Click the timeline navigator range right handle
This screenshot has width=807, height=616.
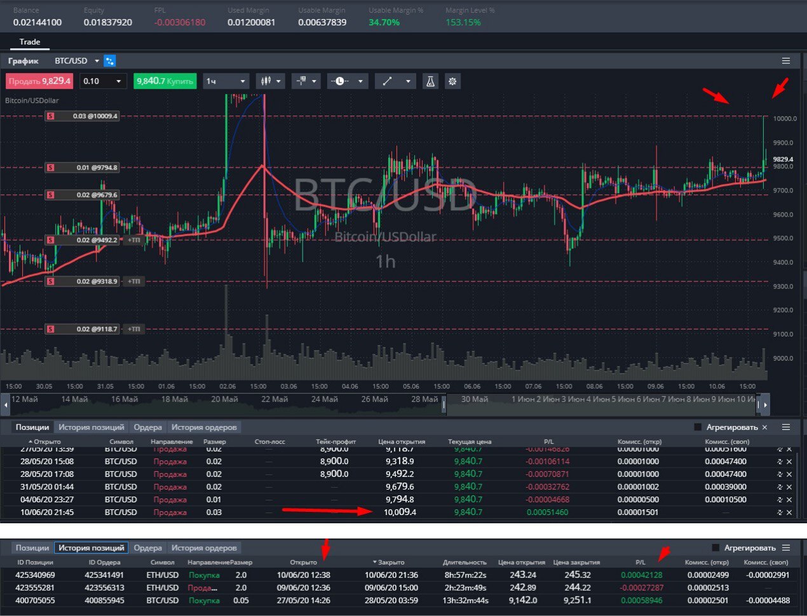click(758, 404)
